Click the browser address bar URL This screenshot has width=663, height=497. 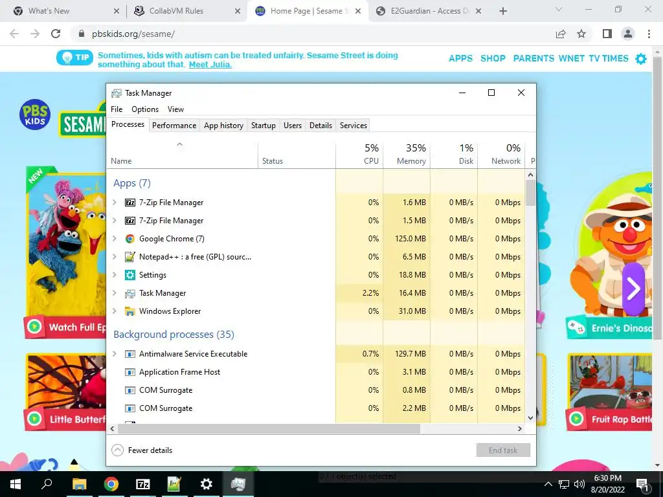click(x=133, y=34)
